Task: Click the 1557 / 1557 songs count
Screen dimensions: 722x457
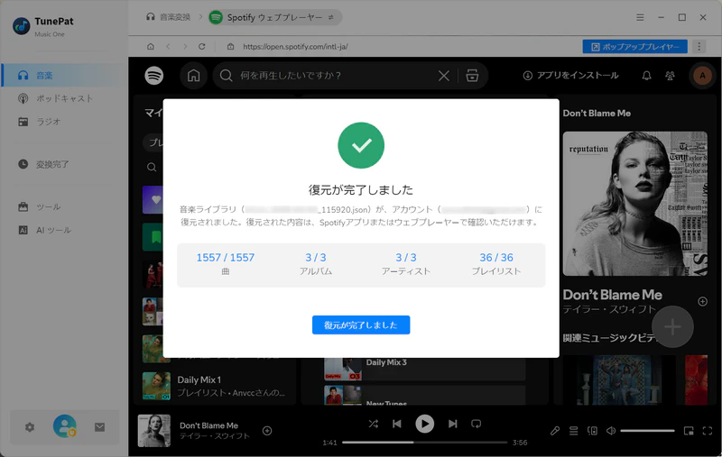Action: click(x=225, y=258)
